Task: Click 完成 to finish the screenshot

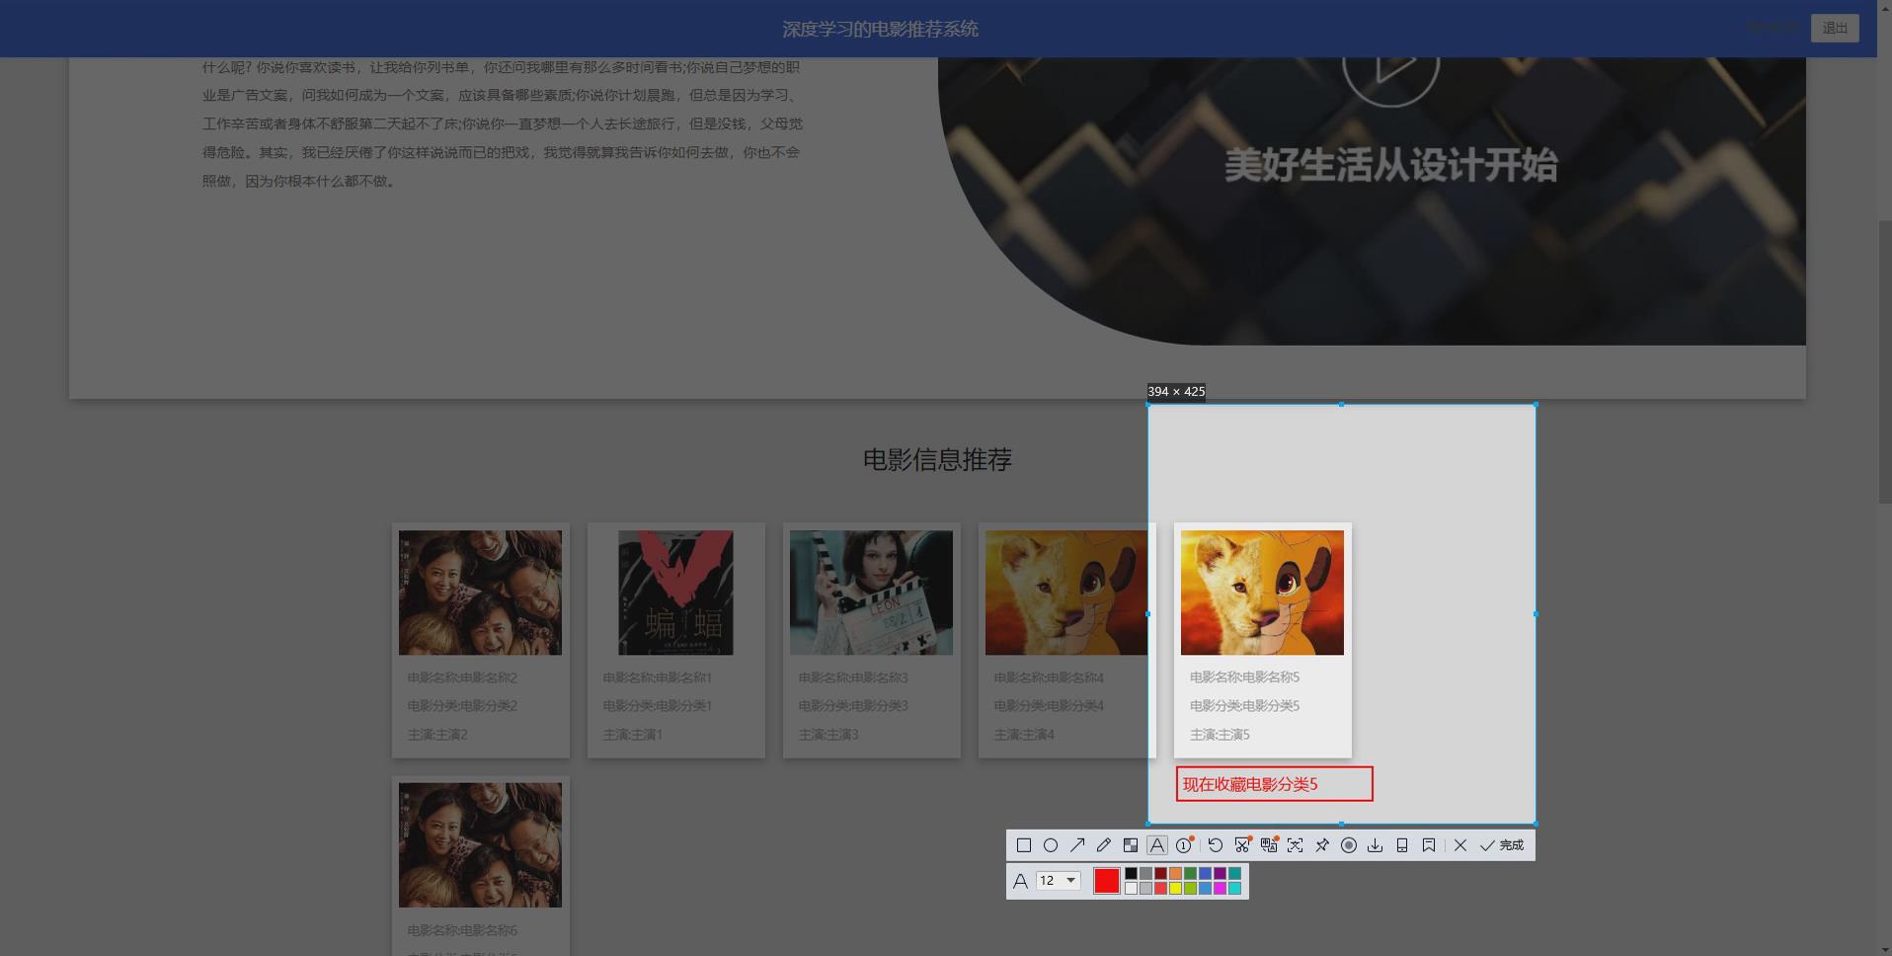Action: coord(1502,845)
